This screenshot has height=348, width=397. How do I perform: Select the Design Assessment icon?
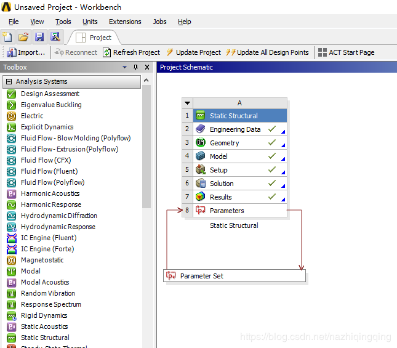pyautogui.click(x=12, y=94)
